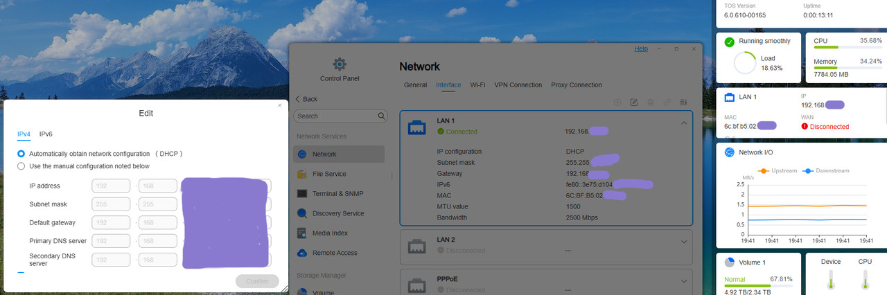Click the link bonding chain icon
Viewport: 887px width, 295px height.
[667, 102]
